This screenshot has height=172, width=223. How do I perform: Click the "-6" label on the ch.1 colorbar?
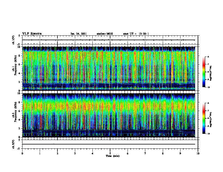(208, 56)
